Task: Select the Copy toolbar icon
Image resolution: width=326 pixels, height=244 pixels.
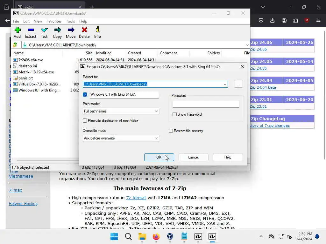Action: [x=57, y=32]
